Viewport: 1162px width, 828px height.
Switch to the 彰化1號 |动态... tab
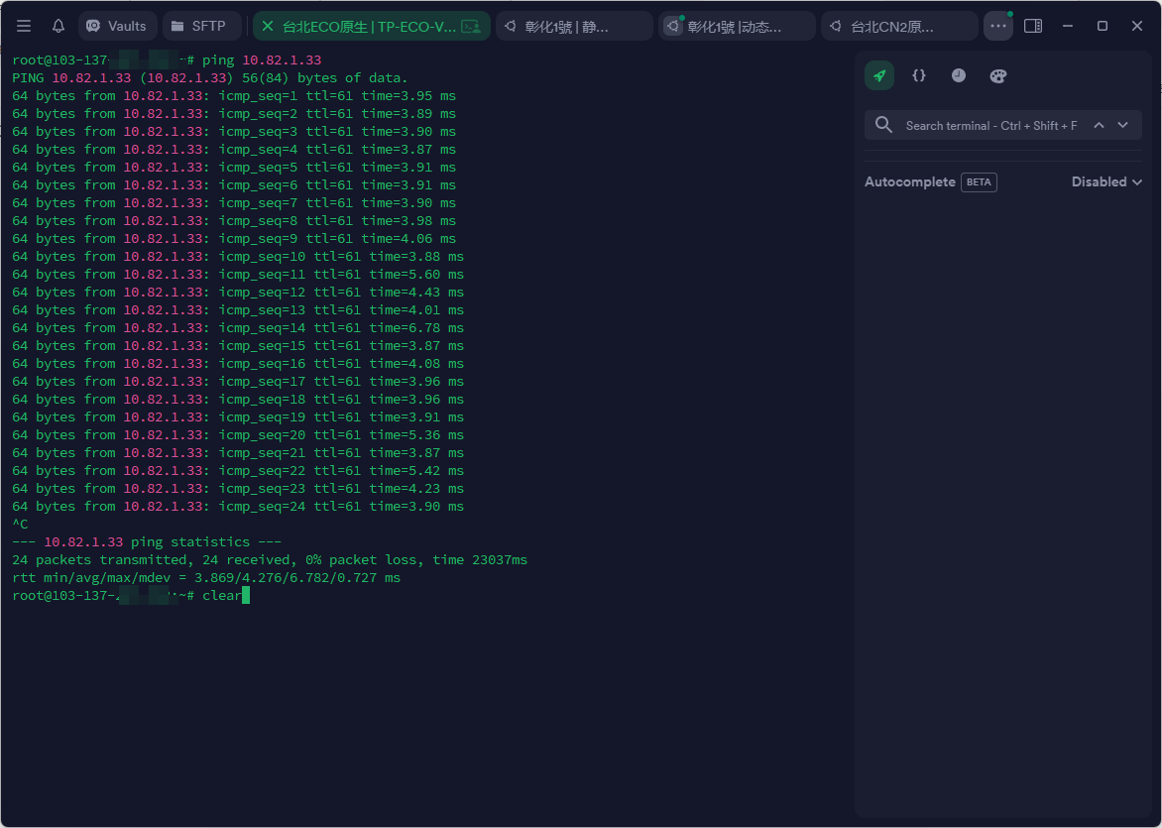tap(736, 26)
